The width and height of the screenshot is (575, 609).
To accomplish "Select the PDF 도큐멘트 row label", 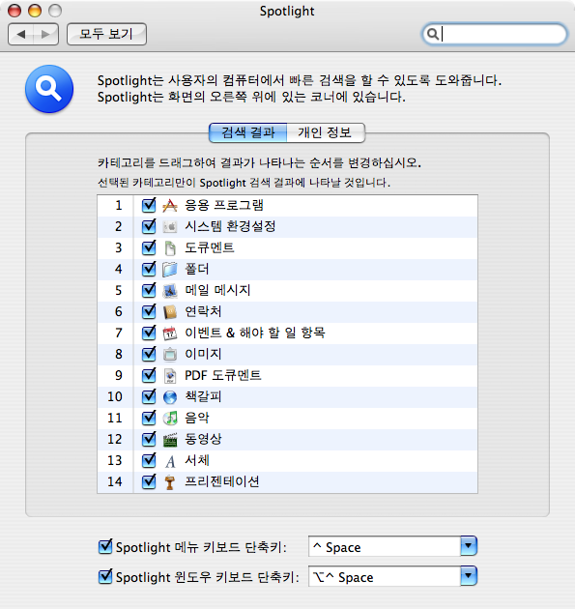I will click(x=223, y=375).
